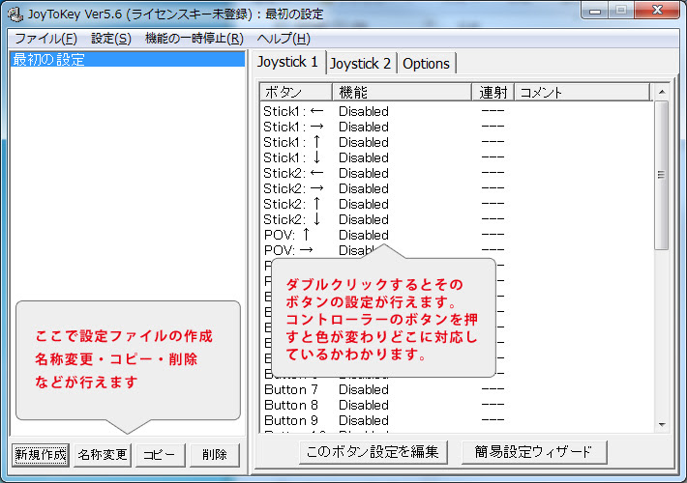Maximize the JoyToKey window
The width and height of the screenshot is (687, 483).
click(621, 11)
